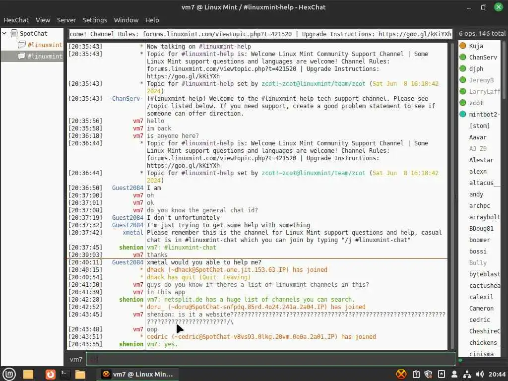508x381 pixels.
Task: Select user alexn in the user list
Action: [478, 171]
